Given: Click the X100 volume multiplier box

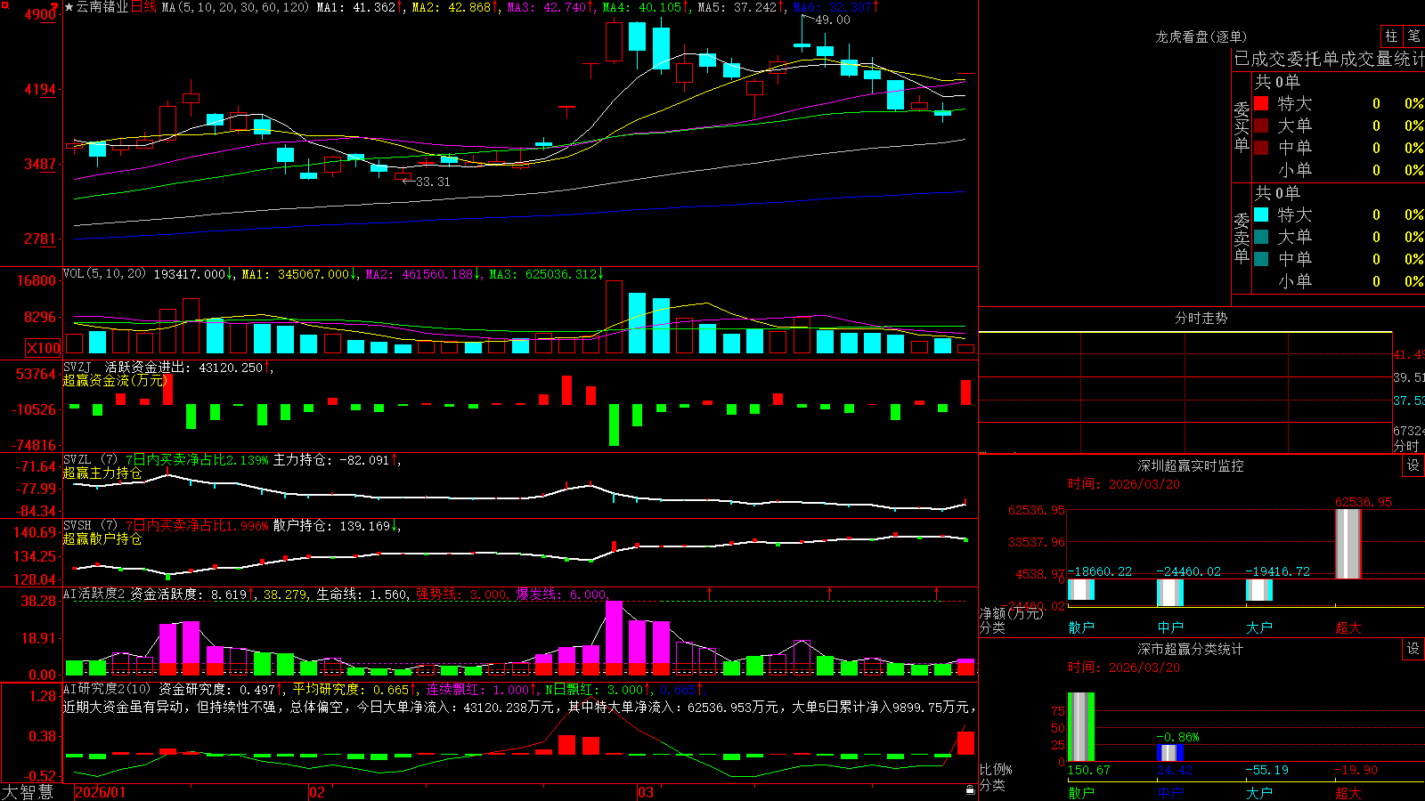Looking at the screenshot, I should click(43, 348).
